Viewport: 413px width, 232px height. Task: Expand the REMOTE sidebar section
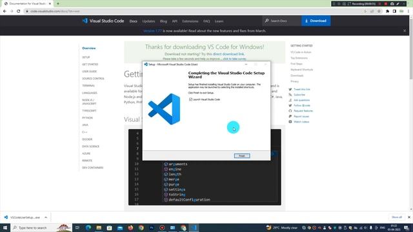(87, 160)
